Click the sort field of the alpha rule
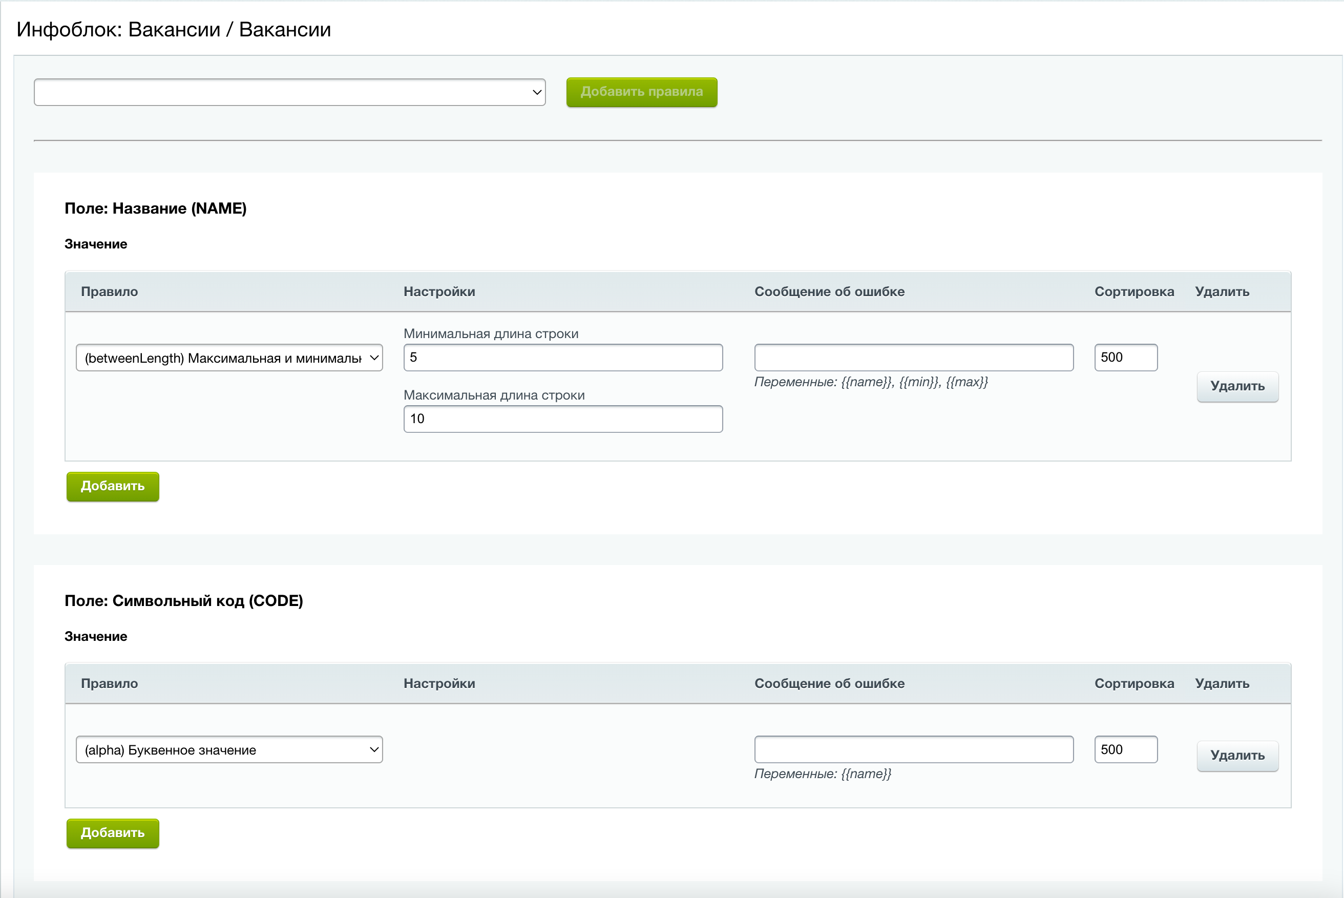1344x898 pixels. [1125, 749]
